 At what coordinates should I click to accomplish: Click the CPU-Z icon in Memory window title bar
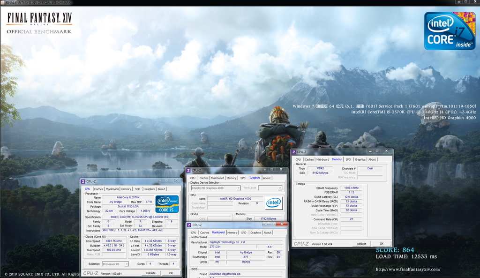(294, 152)
